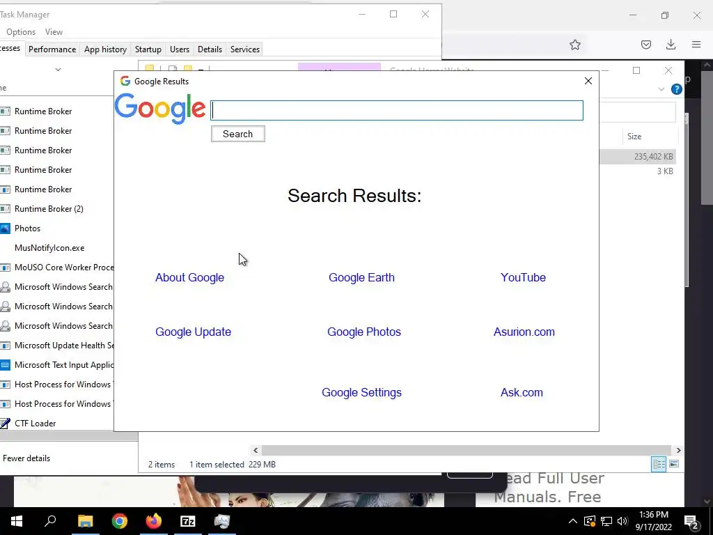
Task: Select Microsoft Update Health Service row
Action: tap(57, 346)
